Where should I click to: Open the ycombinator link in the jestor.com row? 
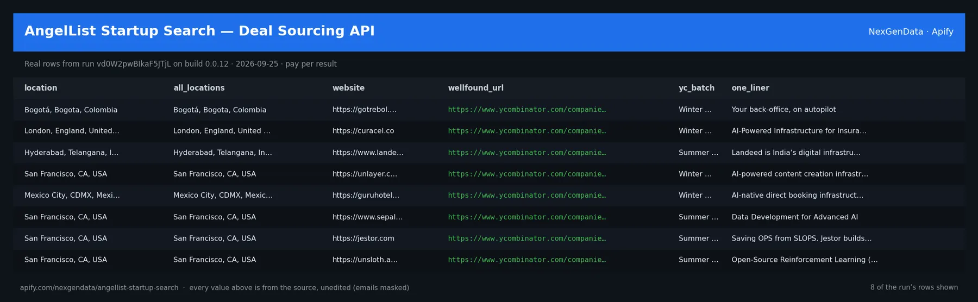point(526,238)
